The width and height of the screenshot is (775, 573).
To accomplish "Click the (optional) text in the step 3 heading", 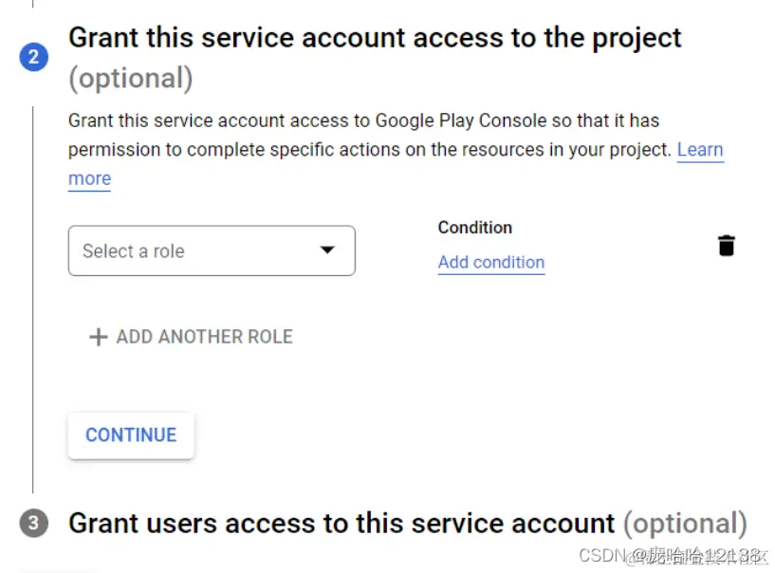I will (x=684, y=524).
